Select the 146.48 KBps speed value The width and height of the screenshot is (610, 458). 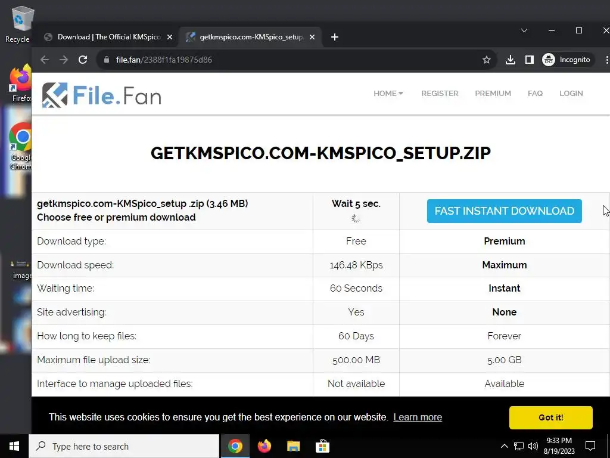356,265
